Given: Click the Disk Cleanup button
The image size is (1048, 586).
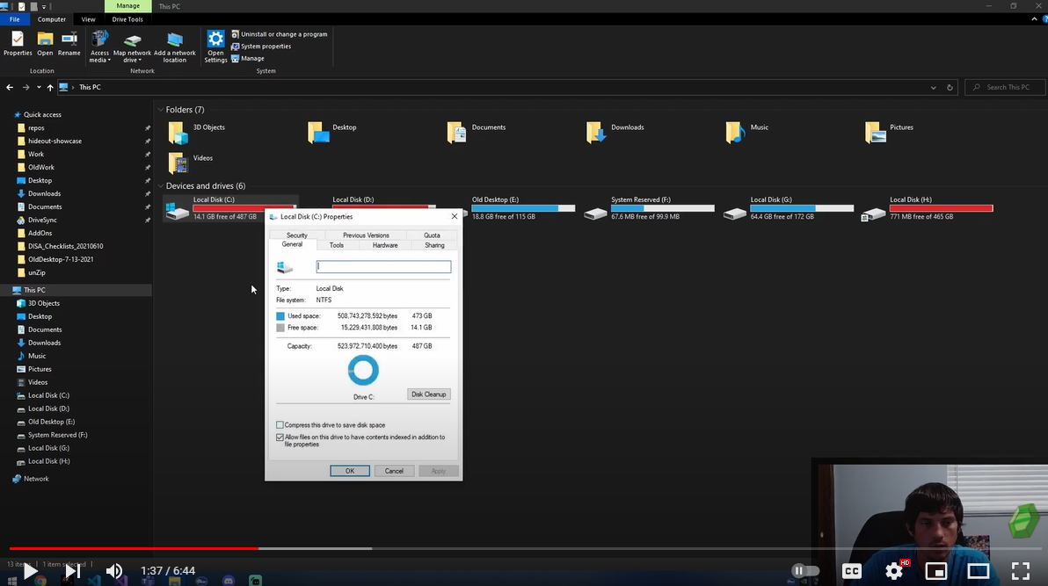Looking at the screenshot, I should click(x=429, y=394).
